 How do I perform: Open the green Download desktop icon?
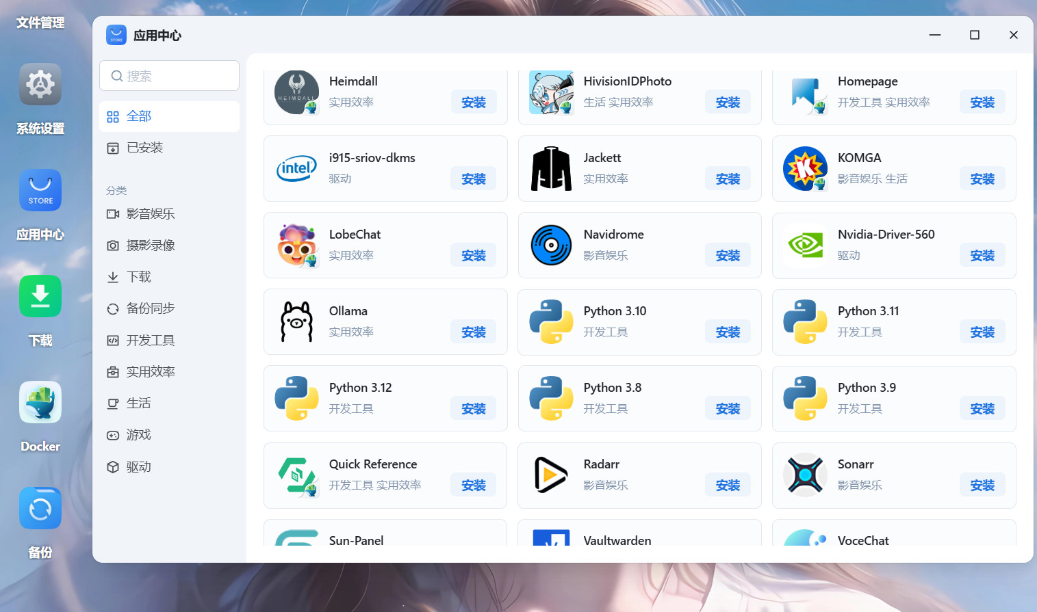tap(40, 296)
